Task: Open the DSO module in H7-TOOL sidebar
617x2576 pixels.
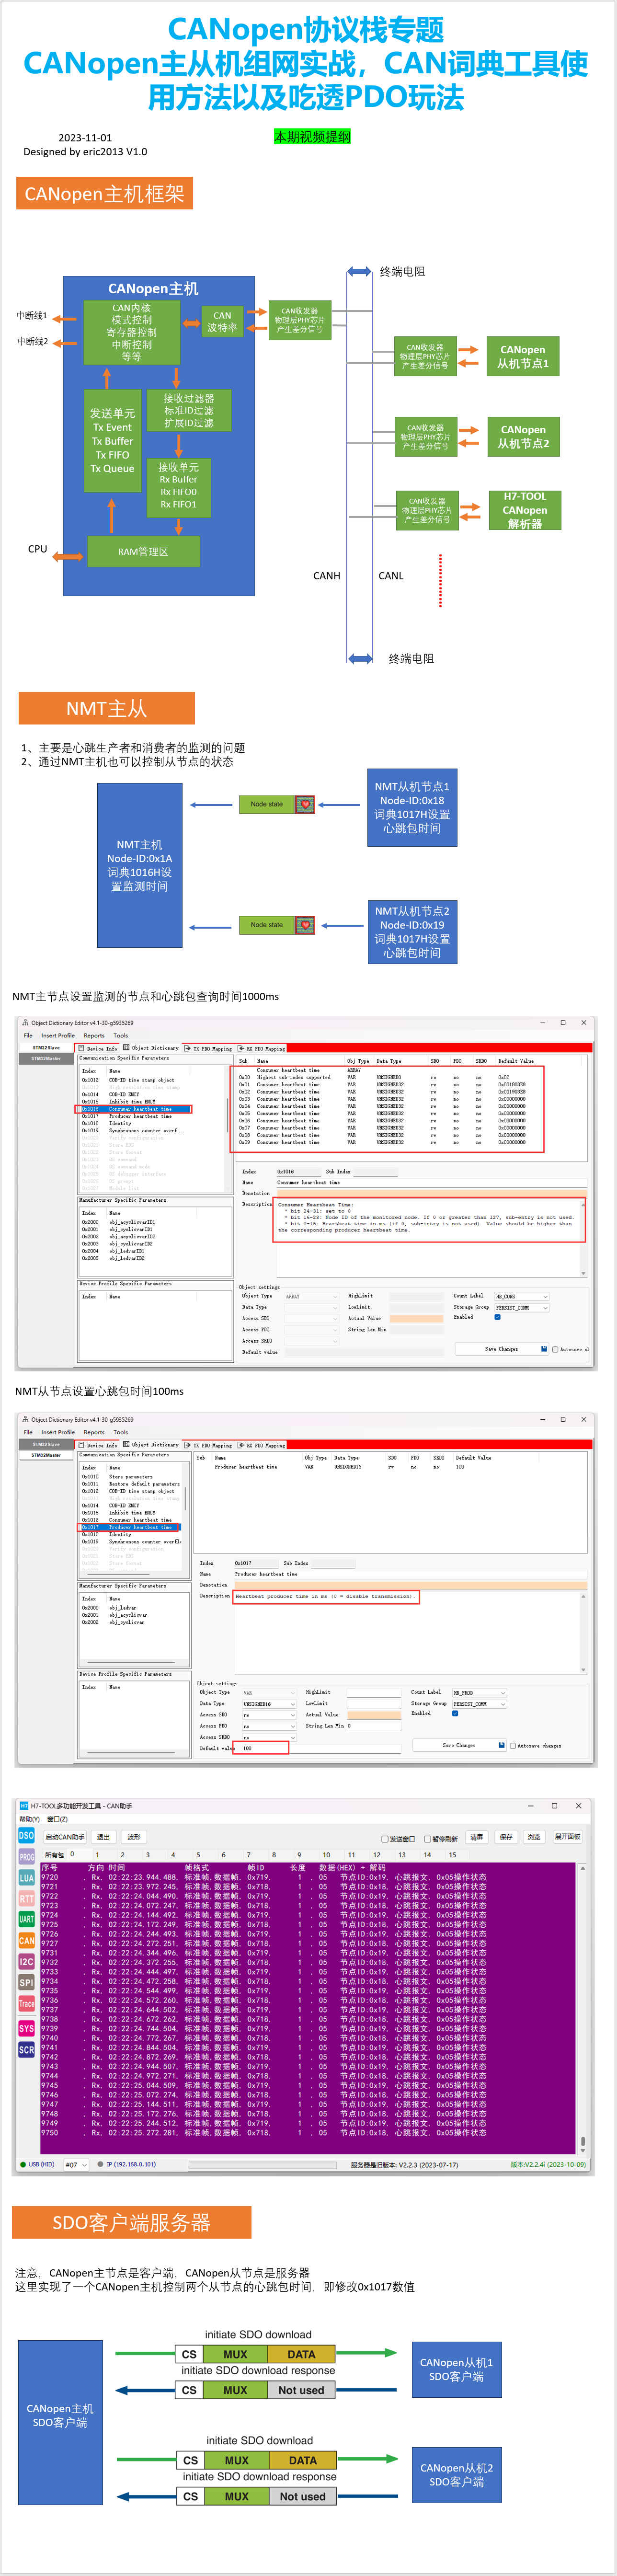Action: coord(26,1836)
